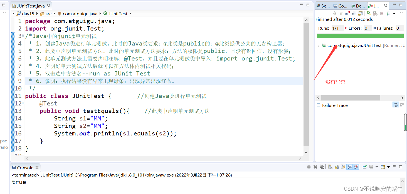Expand breadcrumb arrow after JUnitTest

tap(130, 14)
